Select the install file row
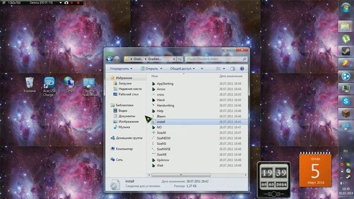 [x=199, y=122]
